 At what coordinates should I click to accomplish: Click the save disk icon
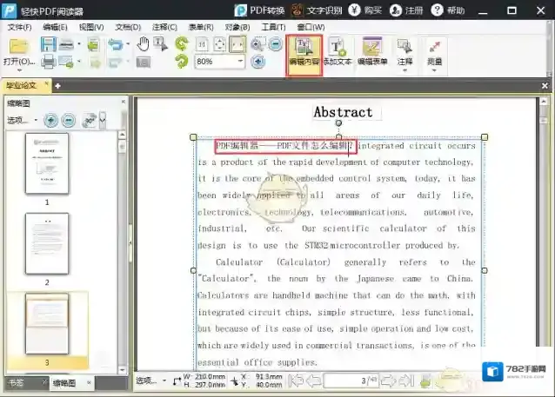(x=49, y=44)
